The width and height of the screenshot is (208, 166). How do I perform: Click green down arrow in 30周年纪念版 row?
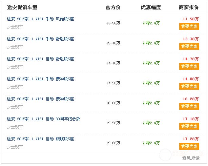144,123
